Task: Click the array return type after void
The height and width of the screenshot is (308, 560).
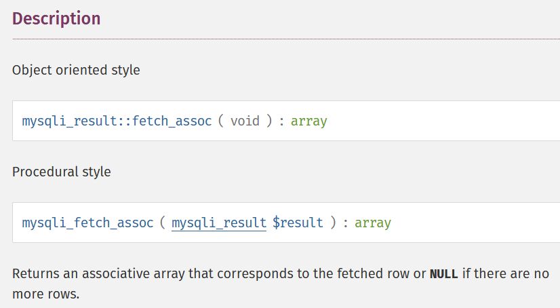Action: click(x=309, y=121)
